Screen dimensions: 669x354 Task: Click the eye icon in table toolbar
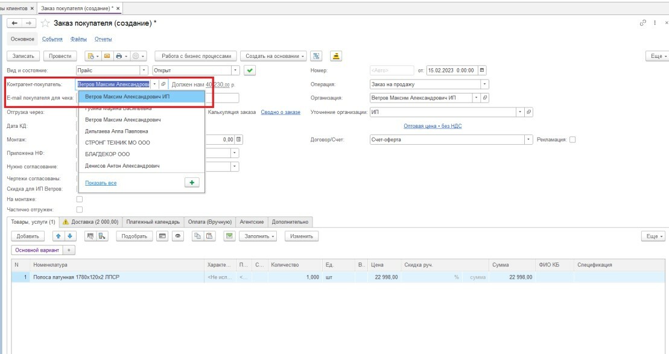click(x=178, y=236)
